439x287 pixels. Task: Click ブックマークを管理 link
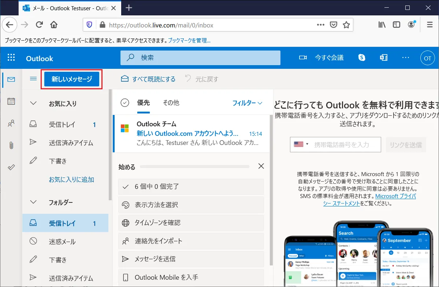point(189,40)
